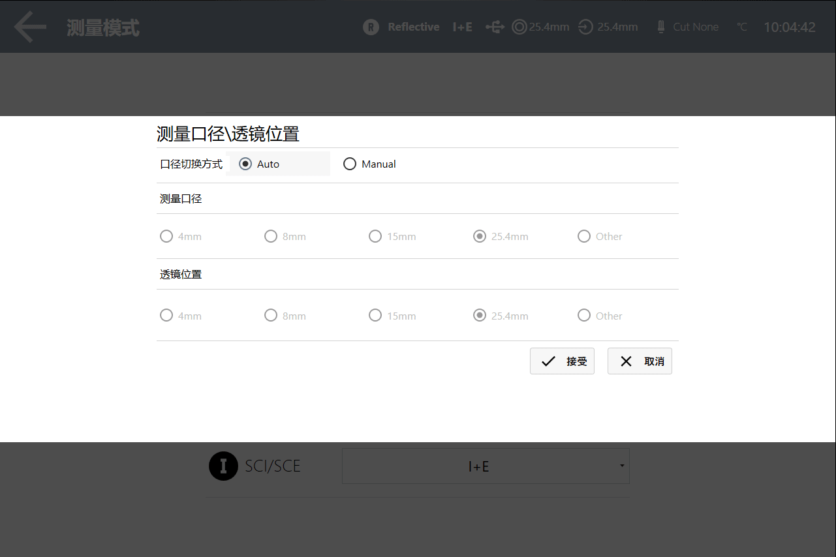Click the 测量口径 section header
Screen dimensions: 836x557
click(180, 198)
